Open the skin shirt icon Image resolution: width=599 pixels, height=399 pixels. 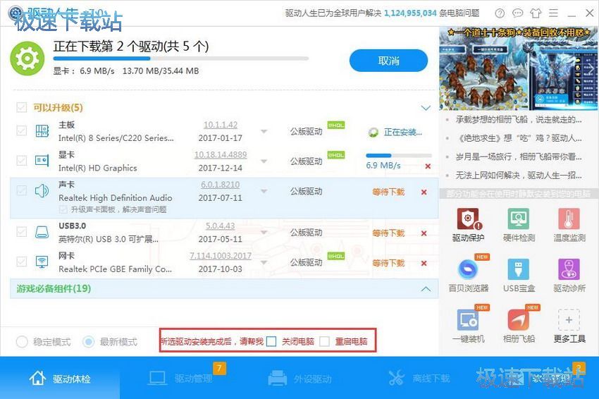536,13
